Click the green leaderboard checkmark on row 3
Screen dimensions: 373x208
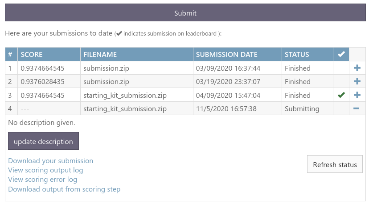click(341, 95)
